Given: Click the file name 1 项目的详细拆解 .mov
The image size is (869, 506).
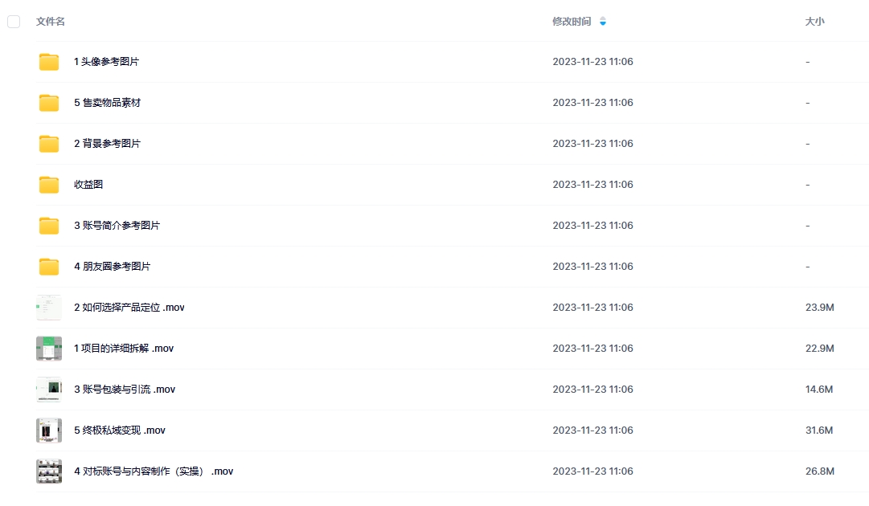Looking at the screenshot, I should (x=124, y=349).
